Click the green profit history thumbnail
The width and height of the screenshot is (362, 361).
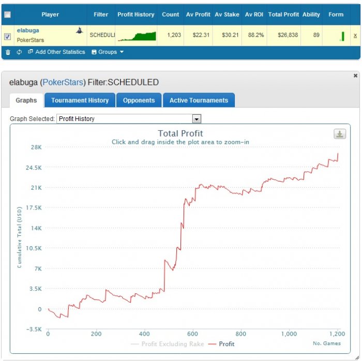(x=137, y=36)
